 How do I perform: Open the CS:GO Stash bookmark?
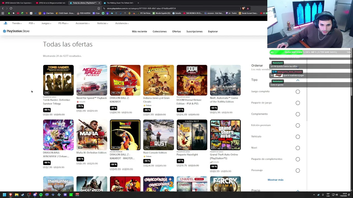[x=65, y=13]
